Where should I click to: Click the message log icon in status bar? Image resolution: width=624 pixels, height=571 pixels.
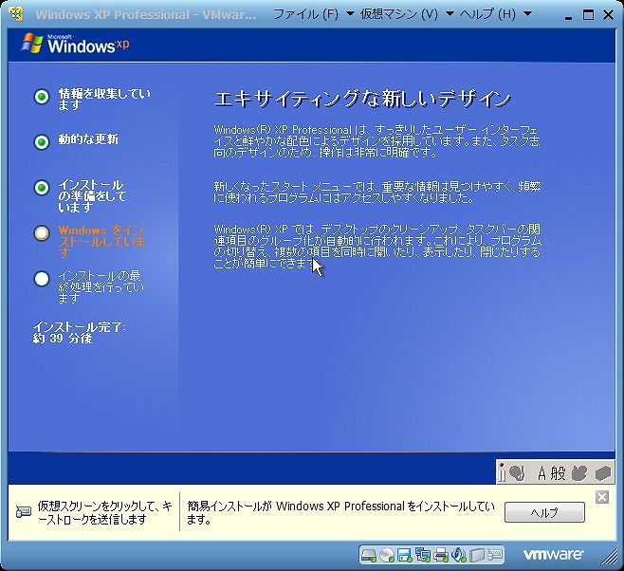tap(495, 554)
